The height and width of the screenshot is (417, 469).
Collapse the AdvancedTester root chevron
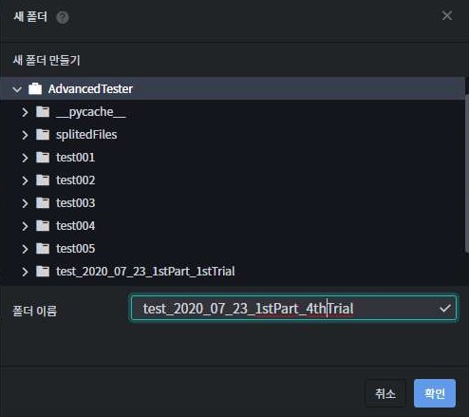coord(17,89)
